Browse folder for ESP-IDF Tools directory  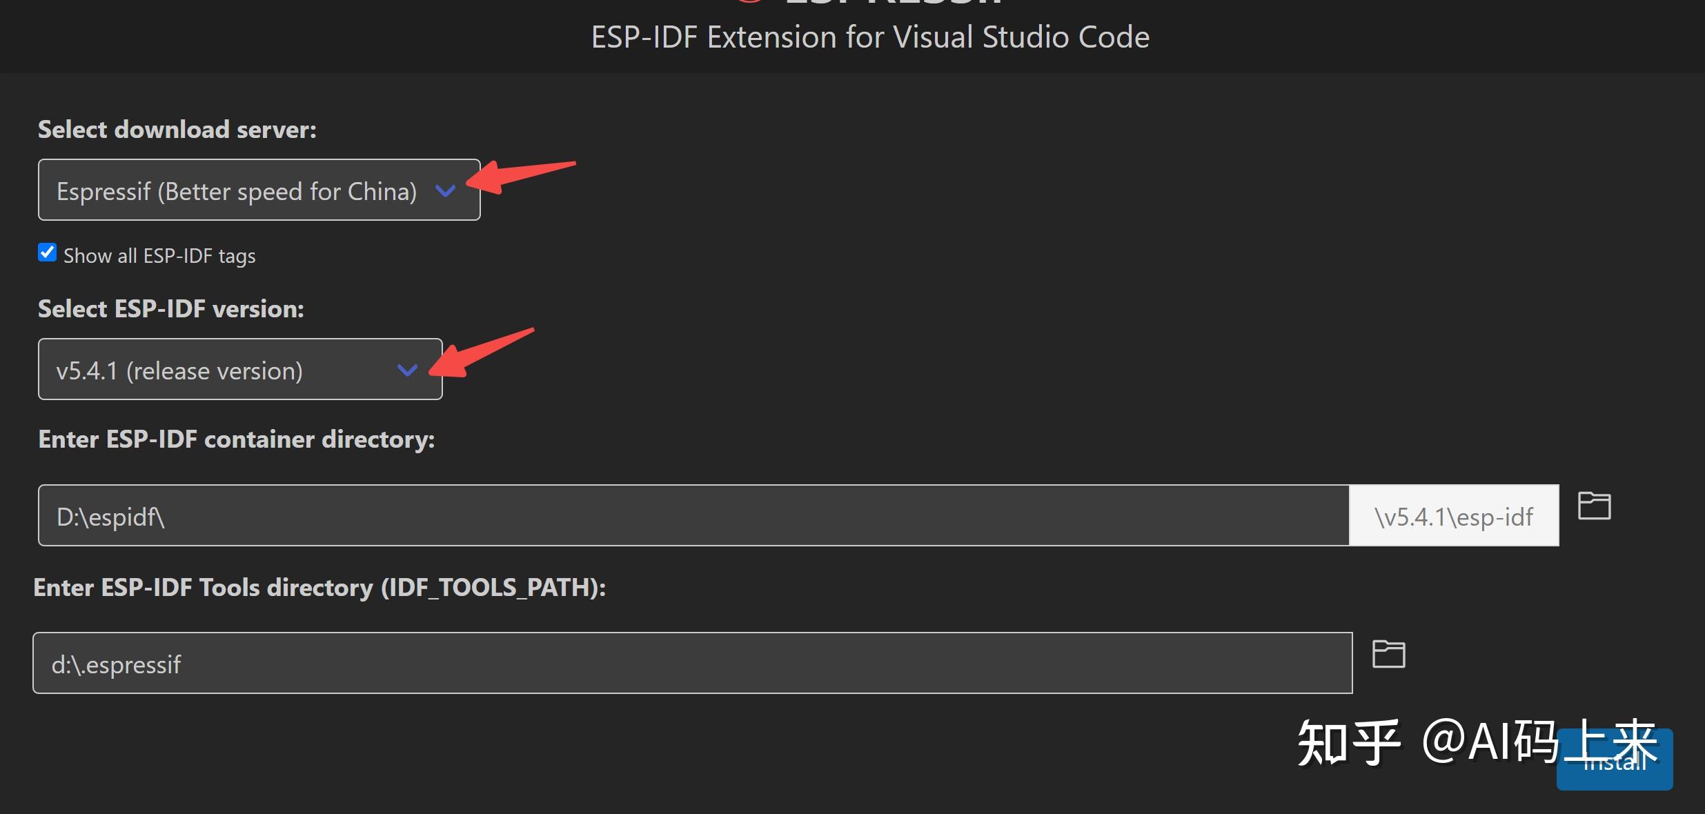1388,654
